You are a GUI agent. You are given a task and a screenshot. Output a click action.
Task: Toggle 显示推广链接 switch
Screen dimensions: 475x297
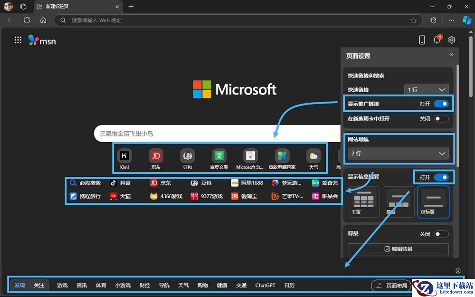tap(441, 104)
